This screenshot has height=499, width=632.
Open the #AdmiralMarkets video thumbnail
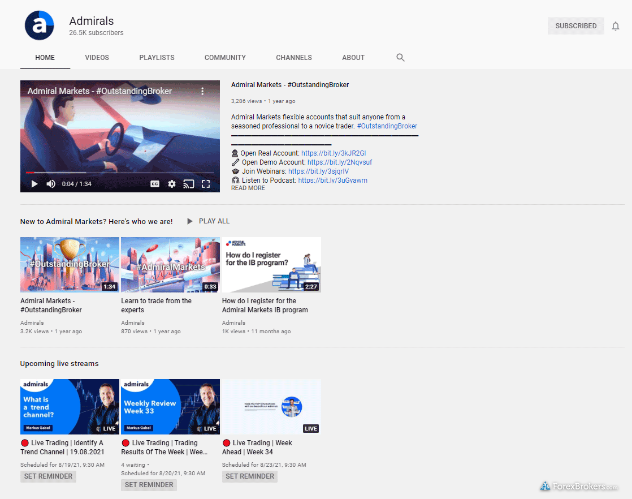171,265
